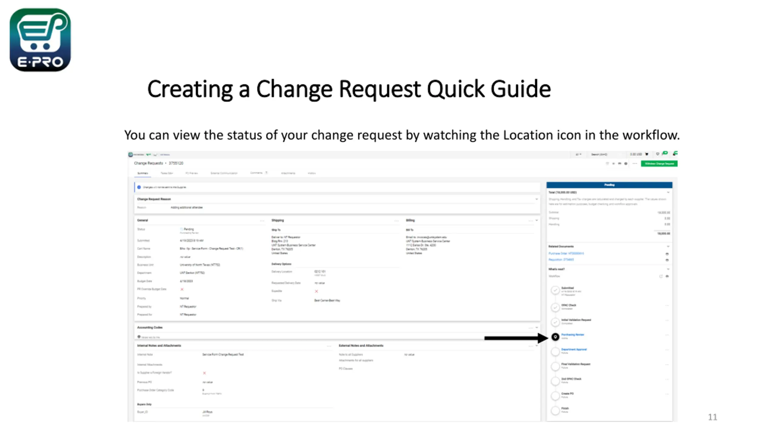Collapse the Related Documents section
The height and width of the screenshot is (437, 777).
pos(668,246)
